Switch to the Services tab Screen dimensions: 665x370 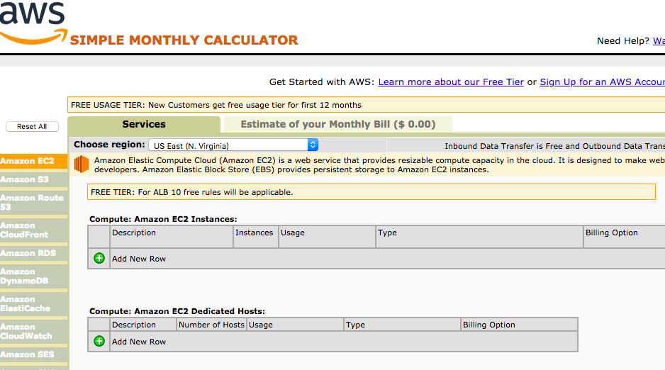pyautogui.click(x=144, y=124)
